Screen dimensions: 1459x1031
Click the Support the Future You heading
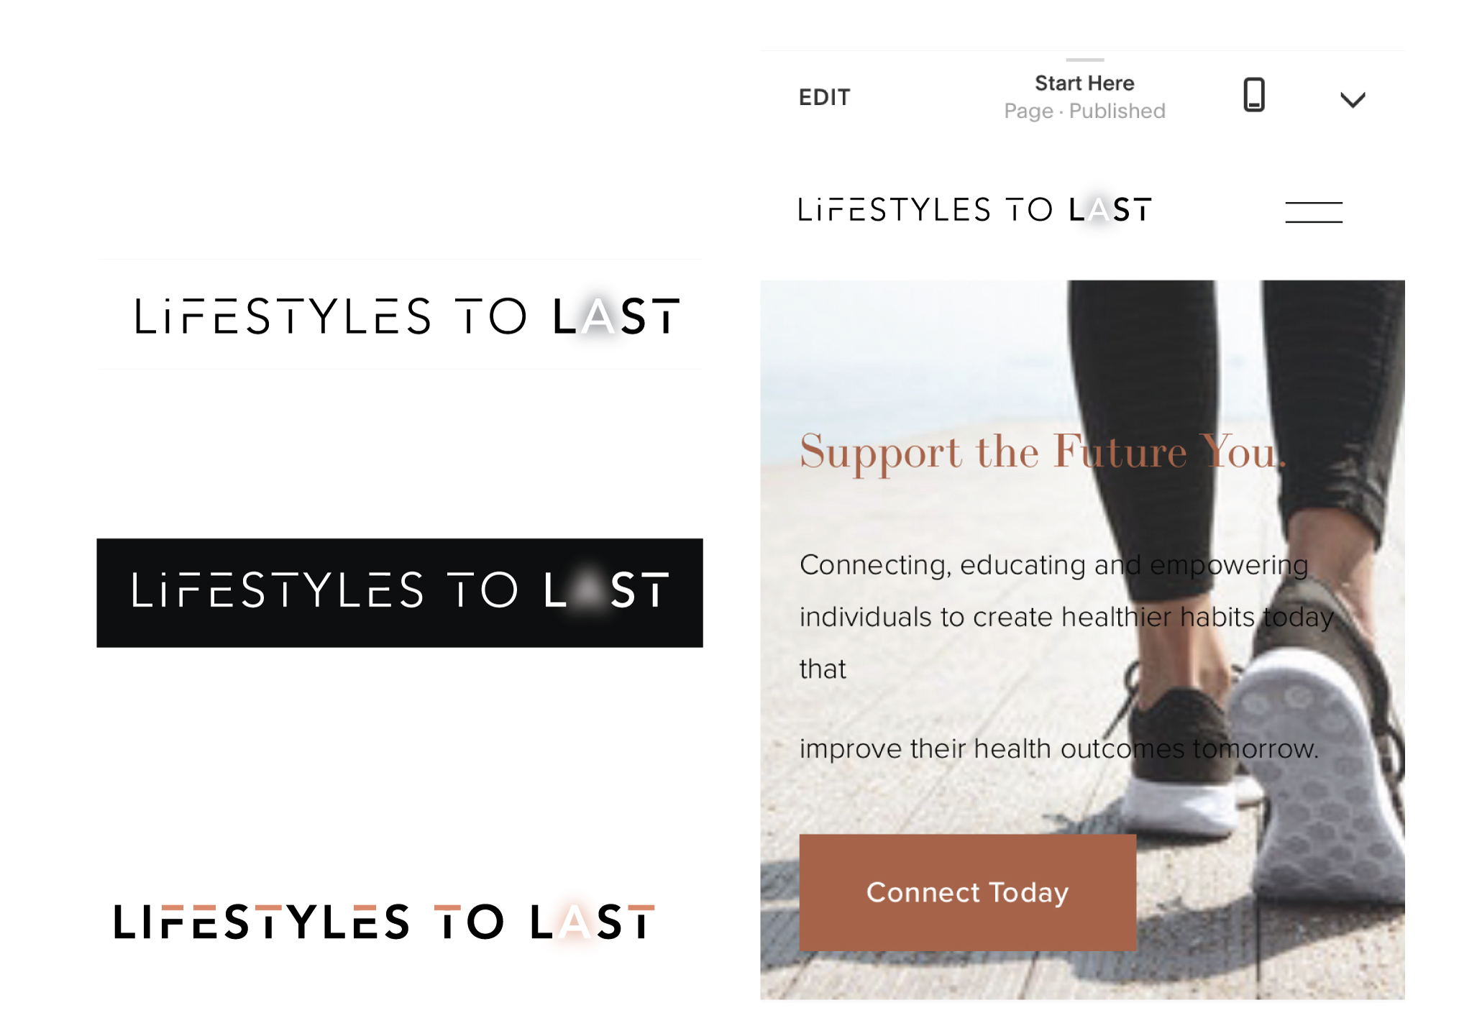click(x=1042, y=453)
